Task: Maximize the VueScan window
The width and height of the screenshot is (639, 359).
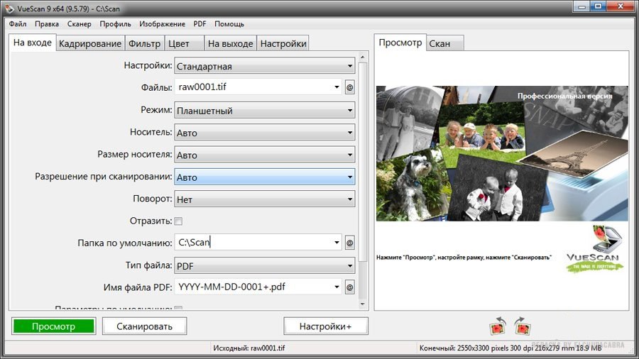Action: pyautogui.click(x=599, y=6)
